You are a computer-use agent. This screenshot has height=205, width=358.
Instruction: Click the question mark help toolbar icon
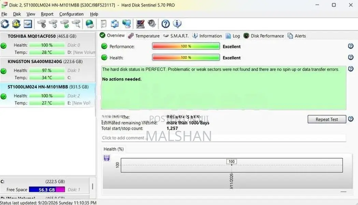(x=166, y=24)
